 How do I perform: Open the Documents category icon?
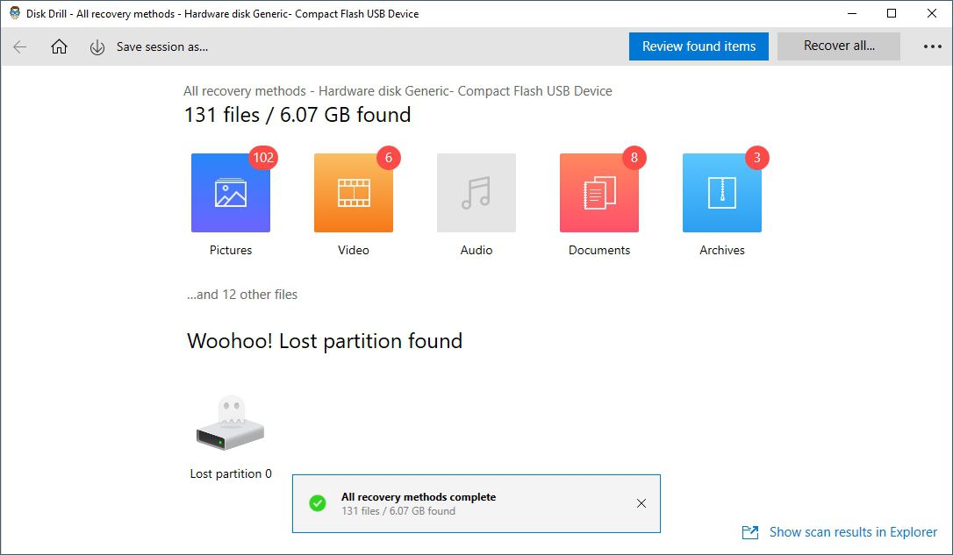coord(599,193)
